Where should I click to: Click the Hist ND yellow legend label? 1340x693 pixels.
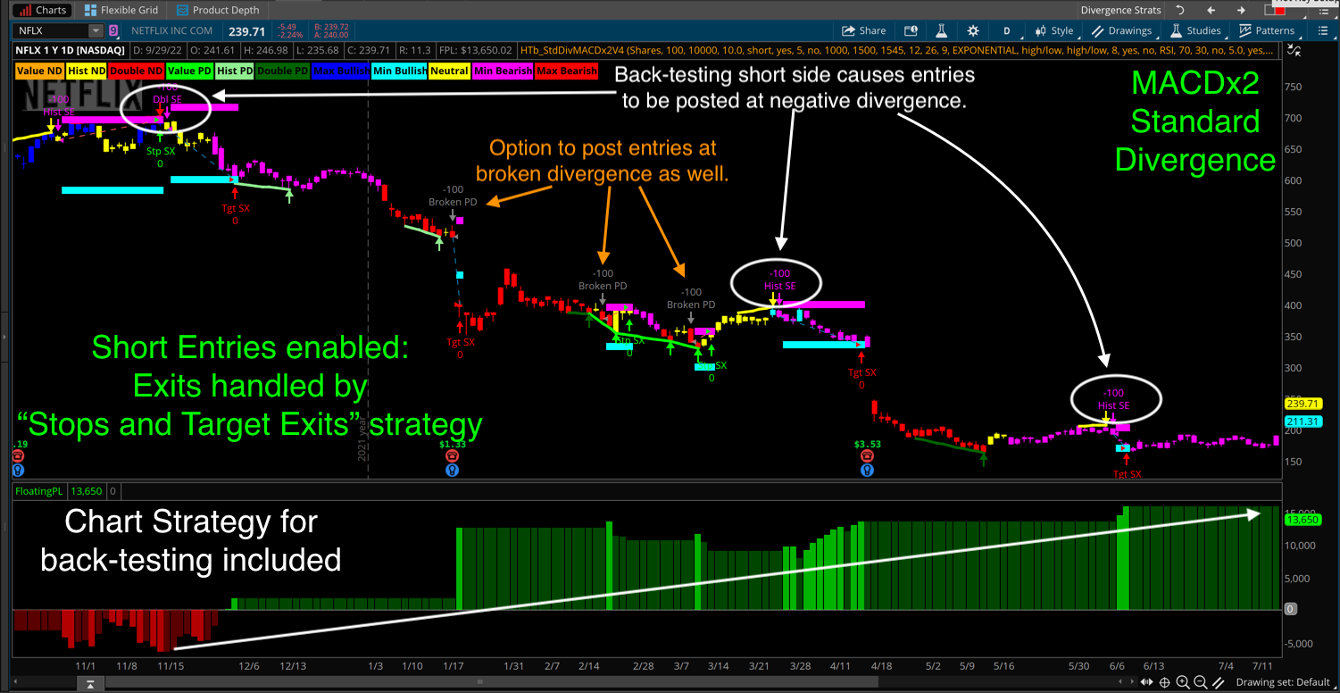coord(87,71)
